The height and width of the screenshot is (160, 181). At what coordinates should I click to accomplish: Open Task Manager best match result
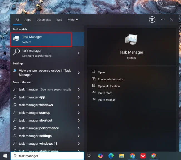click(x=47, y=39)
